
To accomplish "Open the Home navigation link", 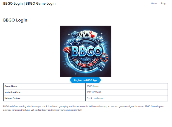I will (x=154, y=3).
